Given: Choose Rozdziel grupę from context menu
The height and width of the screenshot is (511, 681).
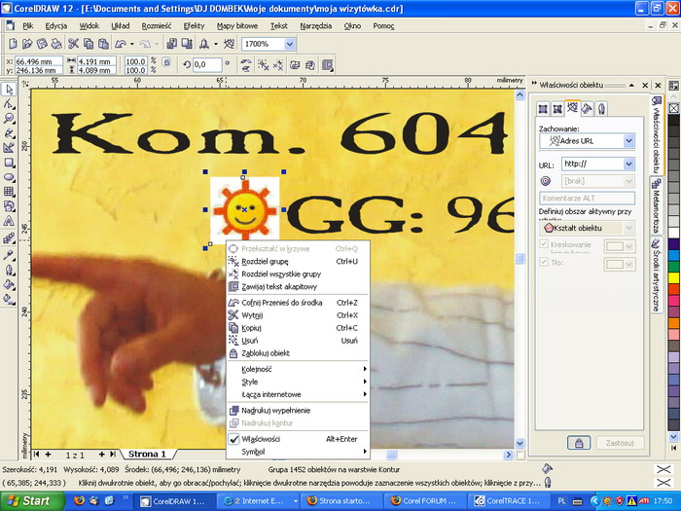Looking at the screenshot, I should pos(265,261).
